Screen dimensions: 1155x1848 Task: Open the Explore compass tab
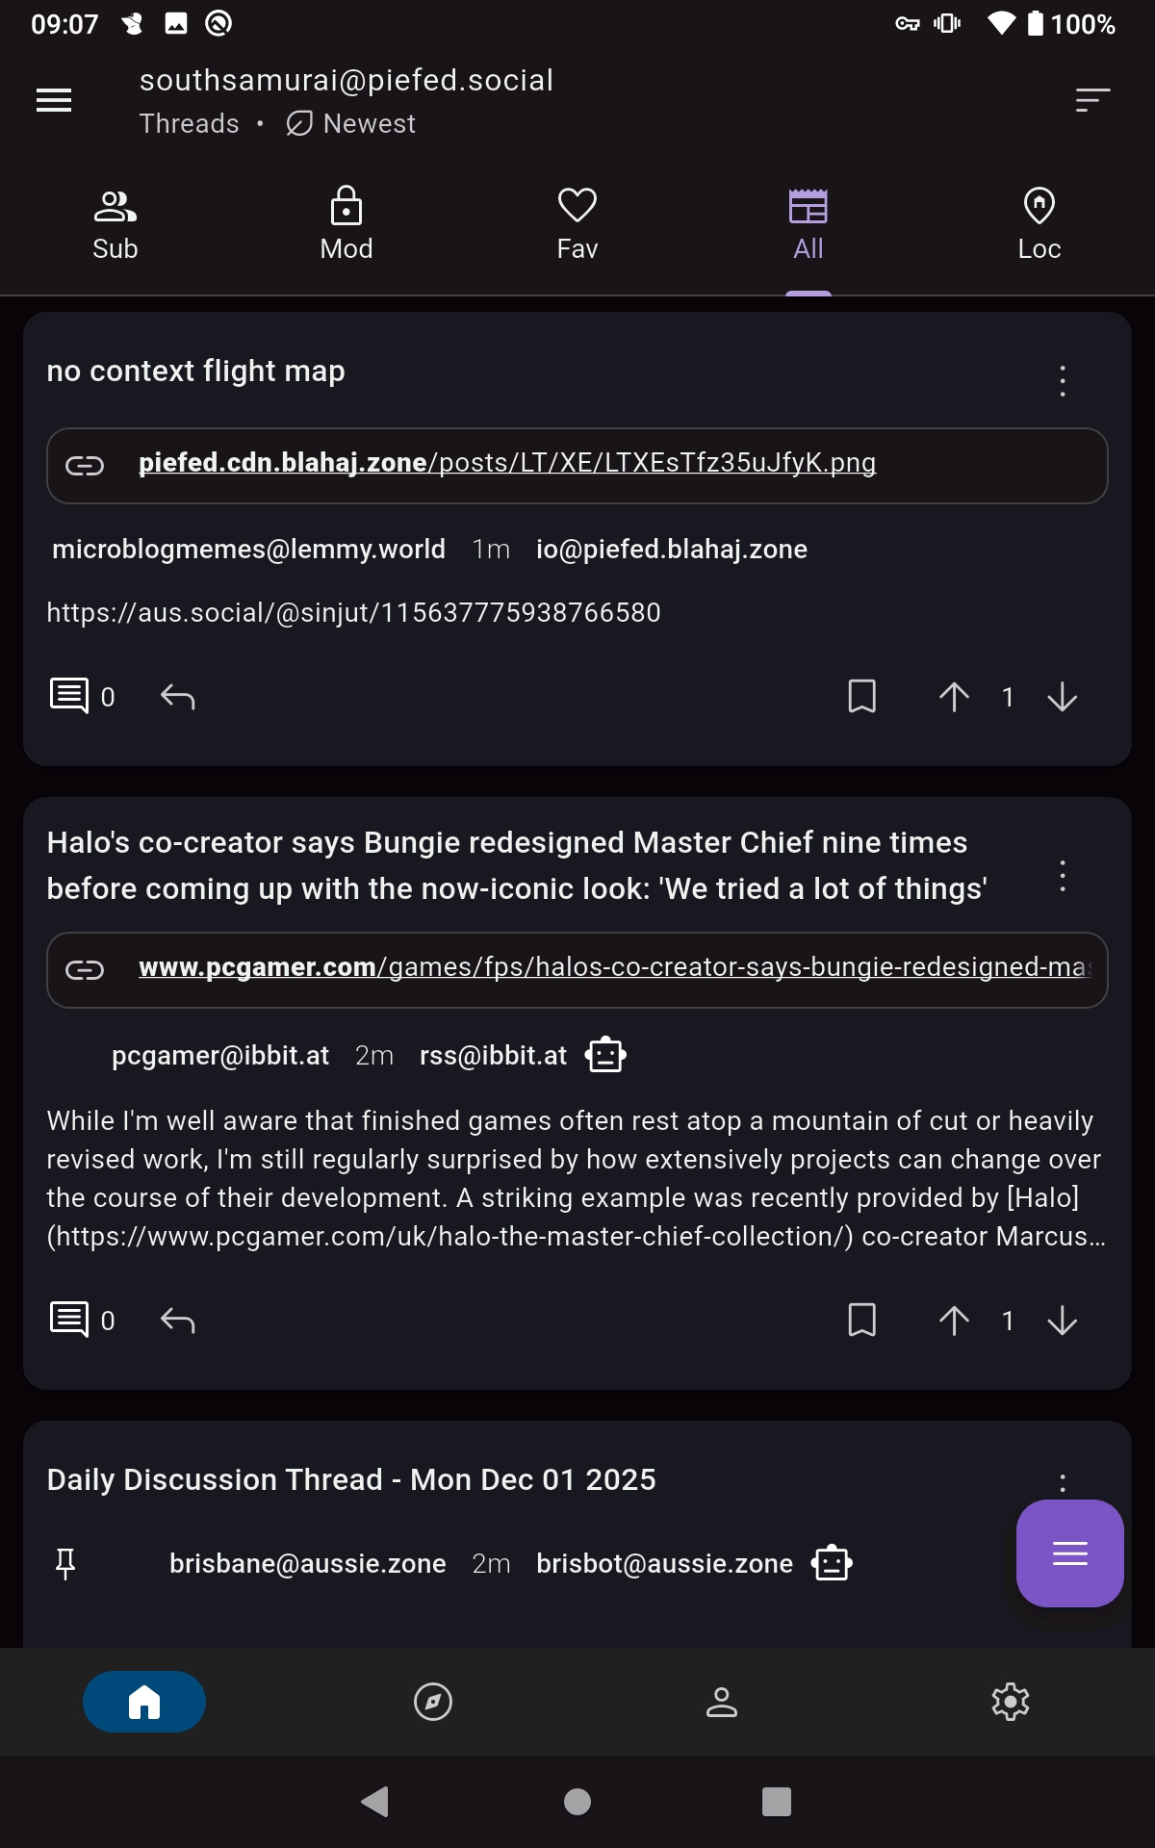pyautogui.click(x=433, y=1702)
